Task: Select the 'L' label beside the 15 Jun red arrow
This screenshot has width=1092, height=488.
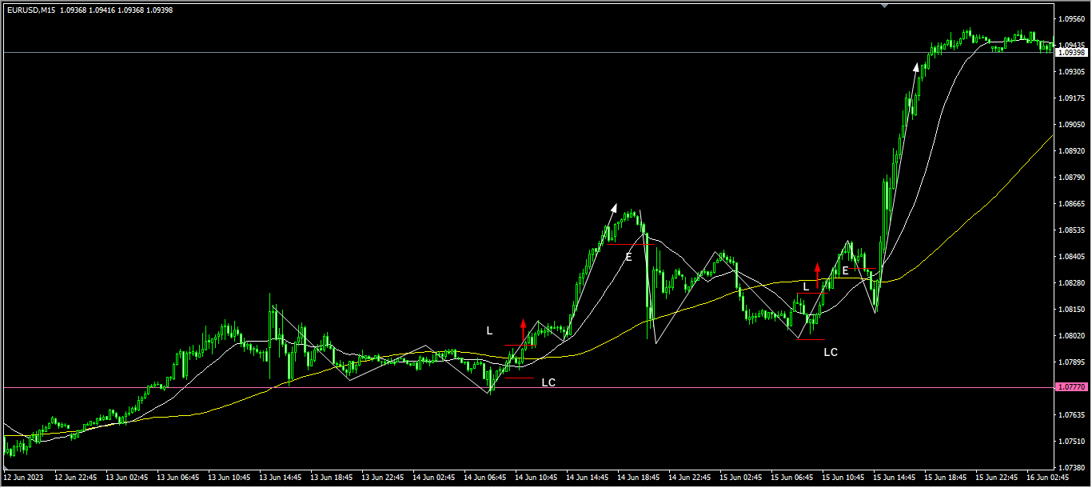Action: pos(806,286)
